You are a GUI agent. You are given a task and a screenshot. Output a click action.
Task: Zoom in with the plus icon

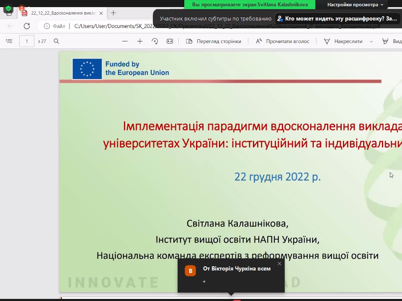click(140, 41)
